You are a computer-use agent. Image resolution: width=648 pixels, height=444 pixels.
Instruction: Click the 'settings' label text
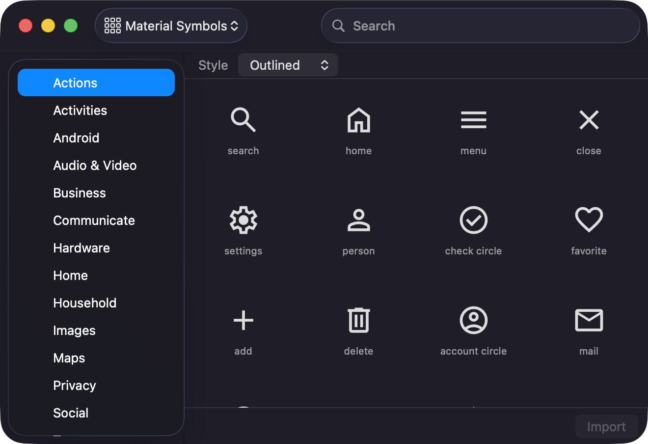point(243,251)
